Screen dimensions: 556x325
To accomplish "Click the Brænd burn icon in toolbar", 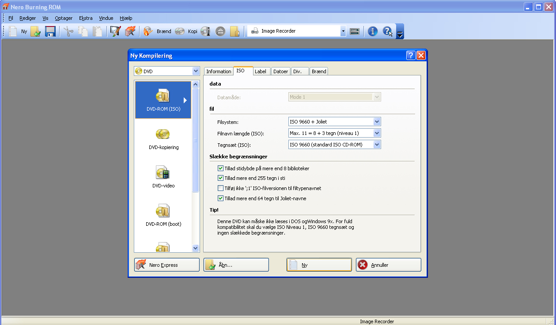I will pos(148,31).
